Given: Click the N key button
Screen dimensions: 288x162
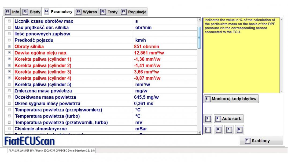Looking at the screenshot, I should 239,130.
